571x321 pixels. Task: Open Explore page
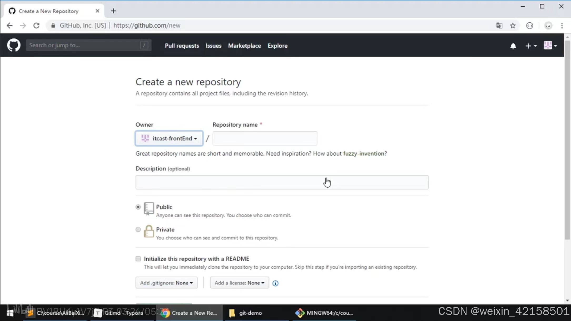[277, 46]
